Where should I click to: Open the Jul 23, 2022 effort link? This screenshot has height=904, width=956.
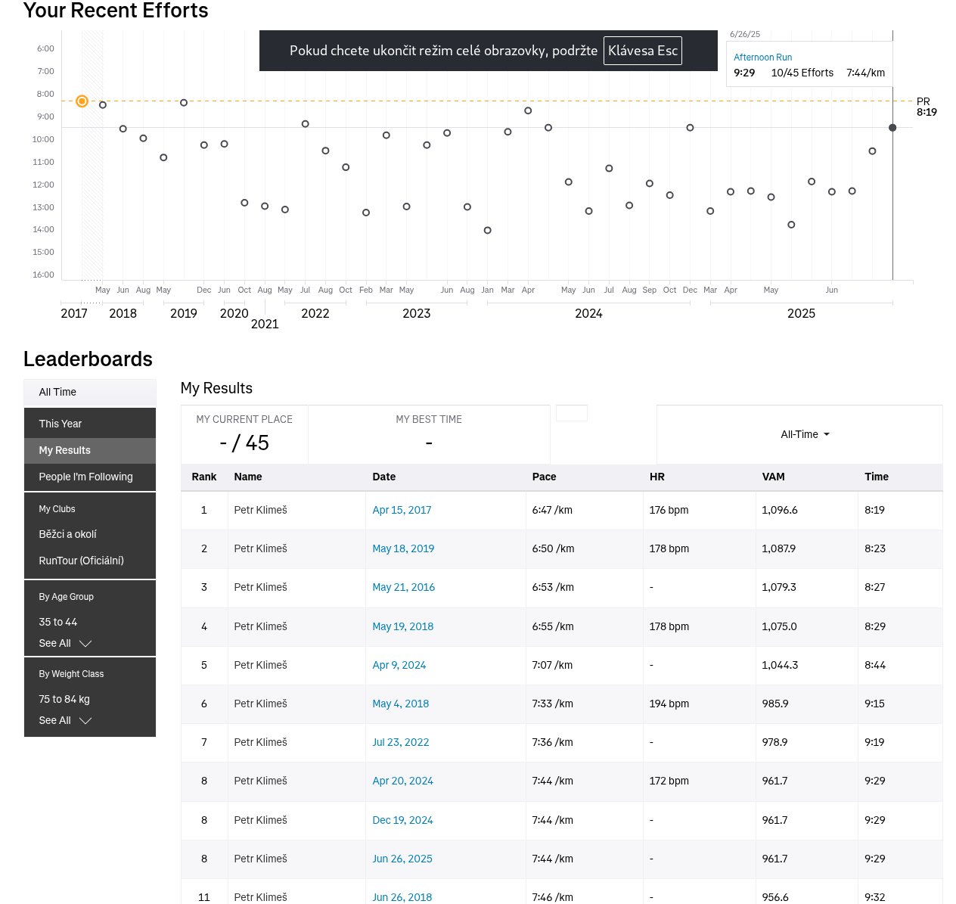tap(400, 742)
